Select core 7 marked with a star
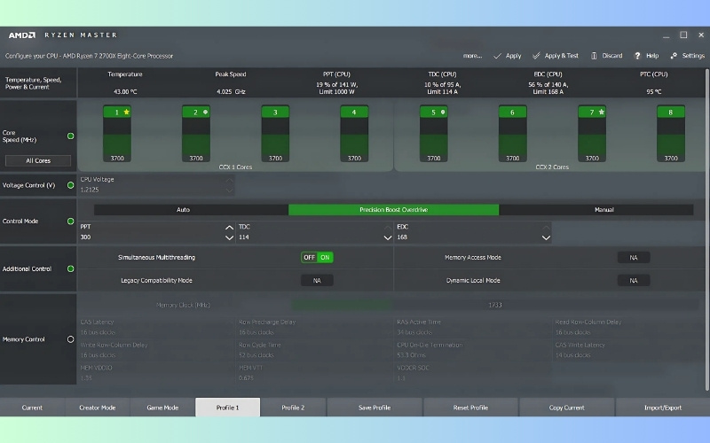 pos(592,113)
